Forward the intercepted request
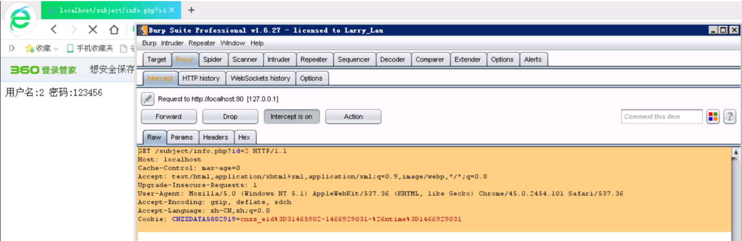742x241 pixels. (168, 117)
